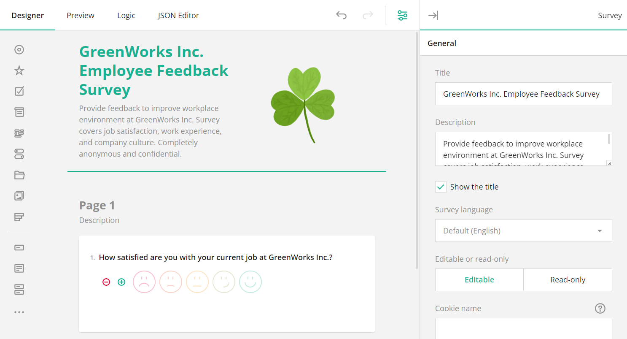Select the Image Picker question icon
This screenshot has width=627, height=339.
(x=19, y=195)
